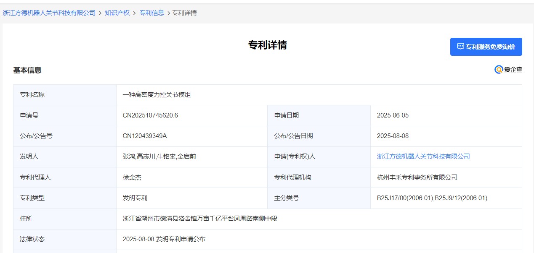Screen dimensions: 534x253
Task: Click the 法律状态 label cell
Action: coord(65,239)
